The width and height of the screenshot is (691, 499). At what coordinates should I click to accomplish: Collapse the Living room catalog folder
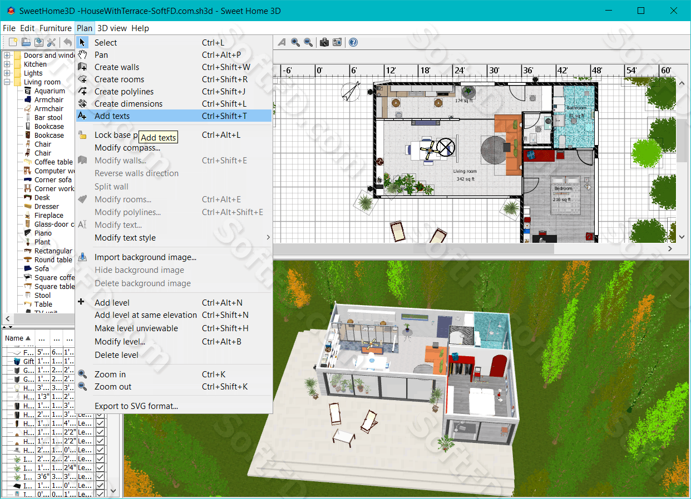[7, 82]
